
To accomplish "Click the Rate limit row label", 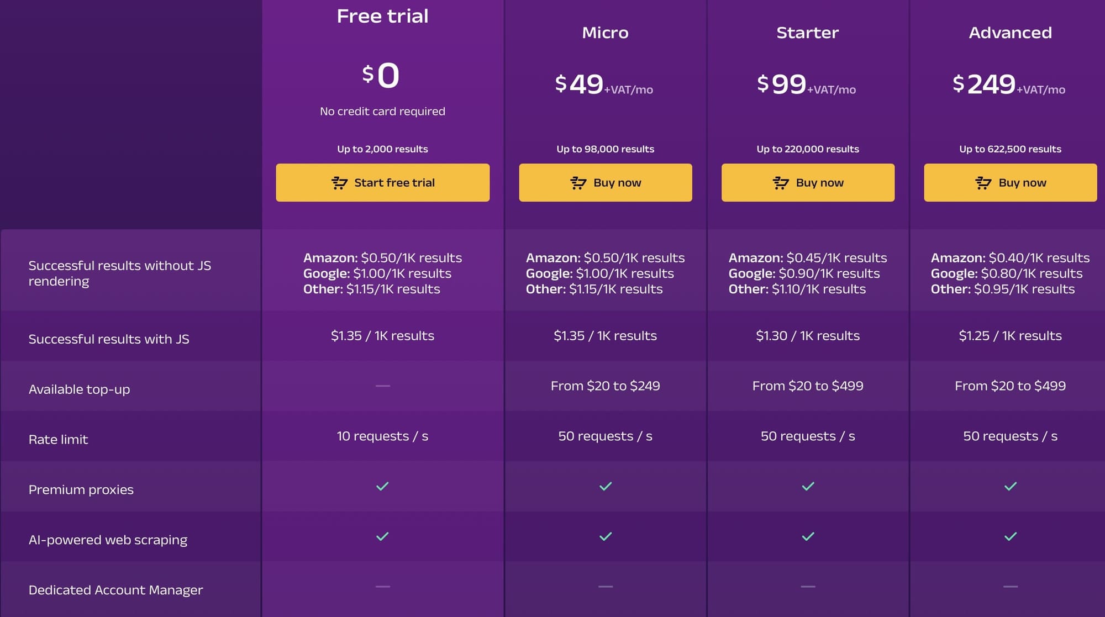I will click(58, 439).
